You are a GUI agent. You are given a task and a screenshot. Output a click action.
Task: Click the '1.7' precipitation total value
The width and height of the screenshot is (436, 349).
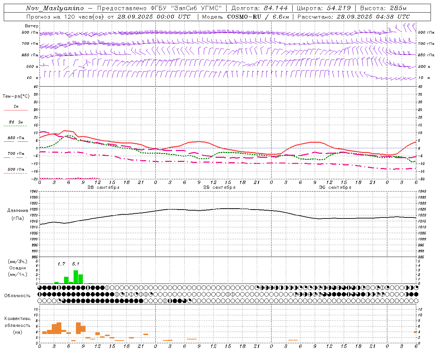(x=61, y=264)
